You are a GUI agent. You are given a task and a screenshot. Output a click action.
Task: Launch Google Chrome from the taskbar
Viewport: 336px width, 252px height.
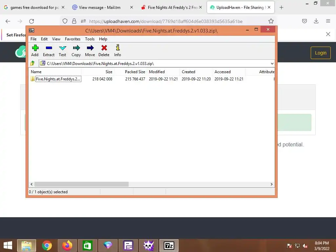pos(47,245)
